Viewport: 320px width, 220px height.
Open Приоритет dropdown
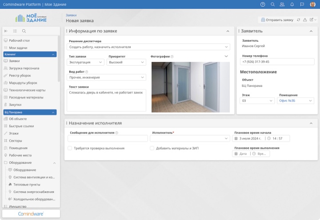126,62
